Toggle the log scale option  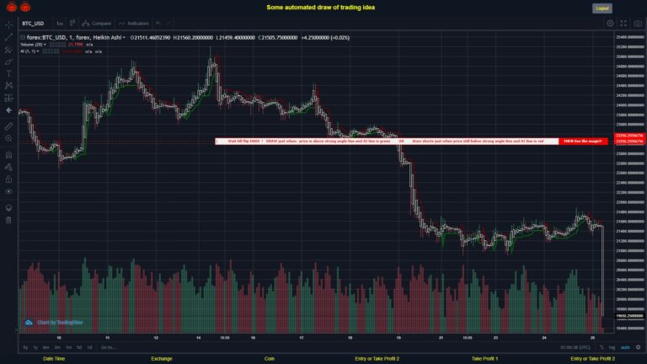pyautogui.click(x=612, y=347)
